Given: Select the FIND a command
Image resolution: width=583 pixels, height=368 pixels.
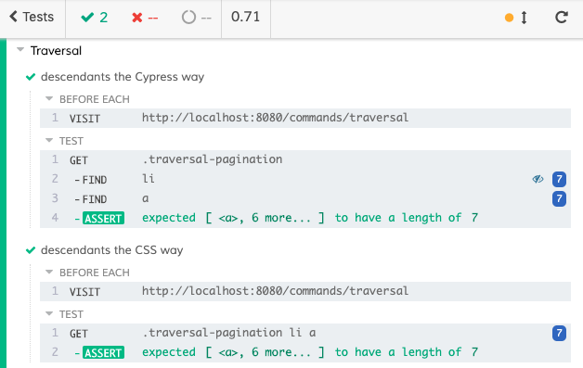Looking at the screenshot, I should coord(305,198).
